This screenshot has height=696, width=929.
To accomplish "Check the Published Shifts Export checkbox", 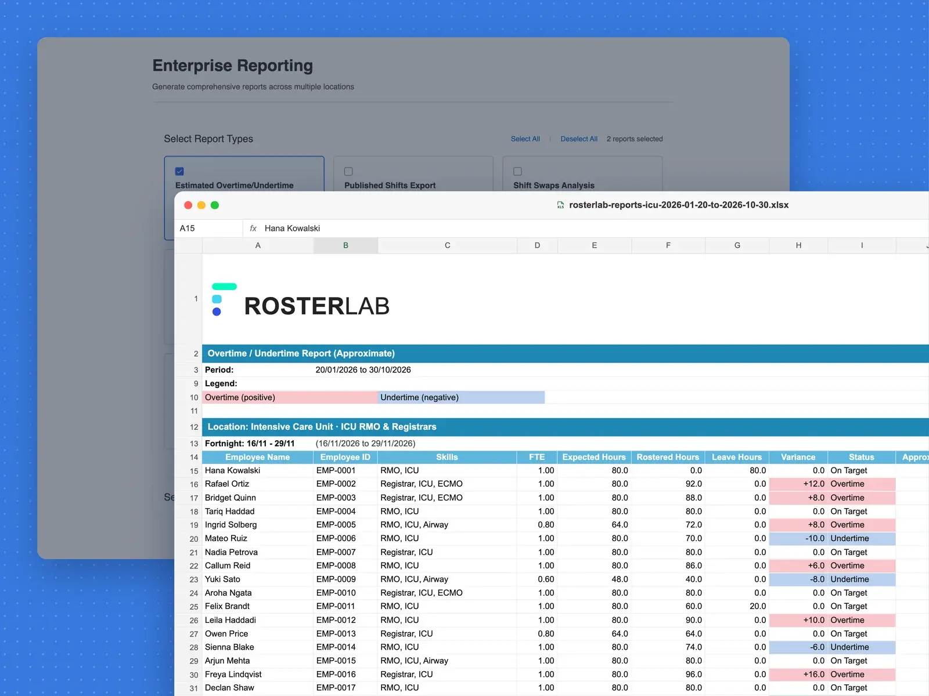I will coord(348,171).
